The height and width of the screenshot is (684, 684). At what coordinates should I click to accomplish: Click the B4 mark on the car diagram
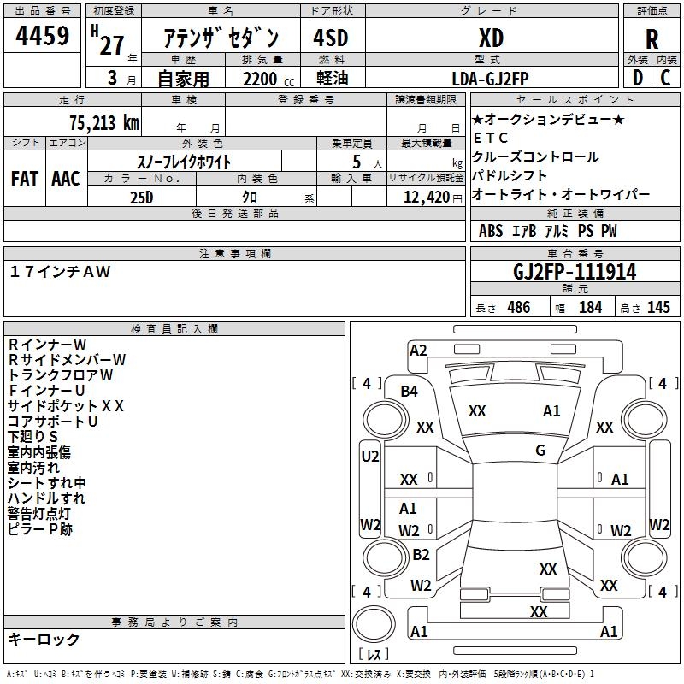[409, 392]
